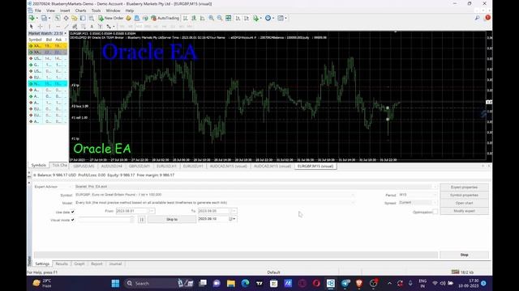Image resolution: width=519 pixels, height=291 pixels.
Task: Select the Bar Chart icon
Action: coord(185,18)
